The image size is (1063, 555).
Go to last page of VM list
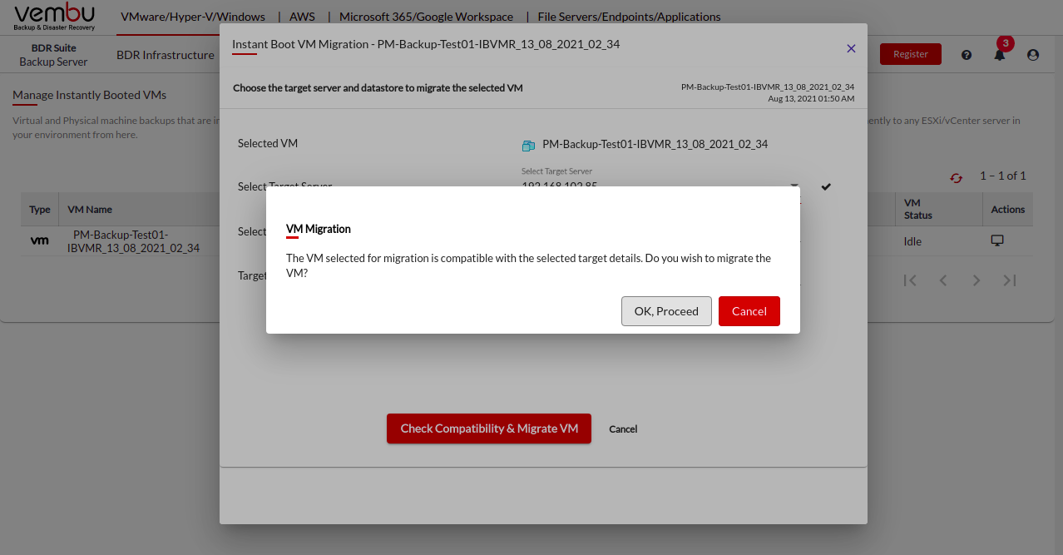(1010, 280)
